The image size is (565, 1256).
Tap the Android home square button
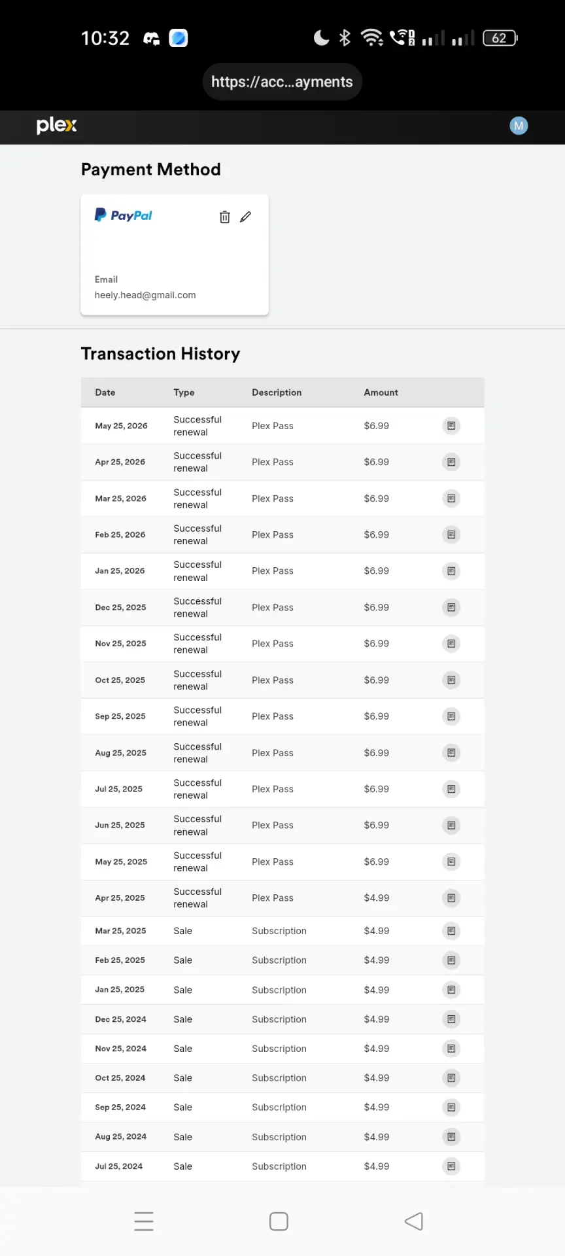click(x=279, y=1221)
